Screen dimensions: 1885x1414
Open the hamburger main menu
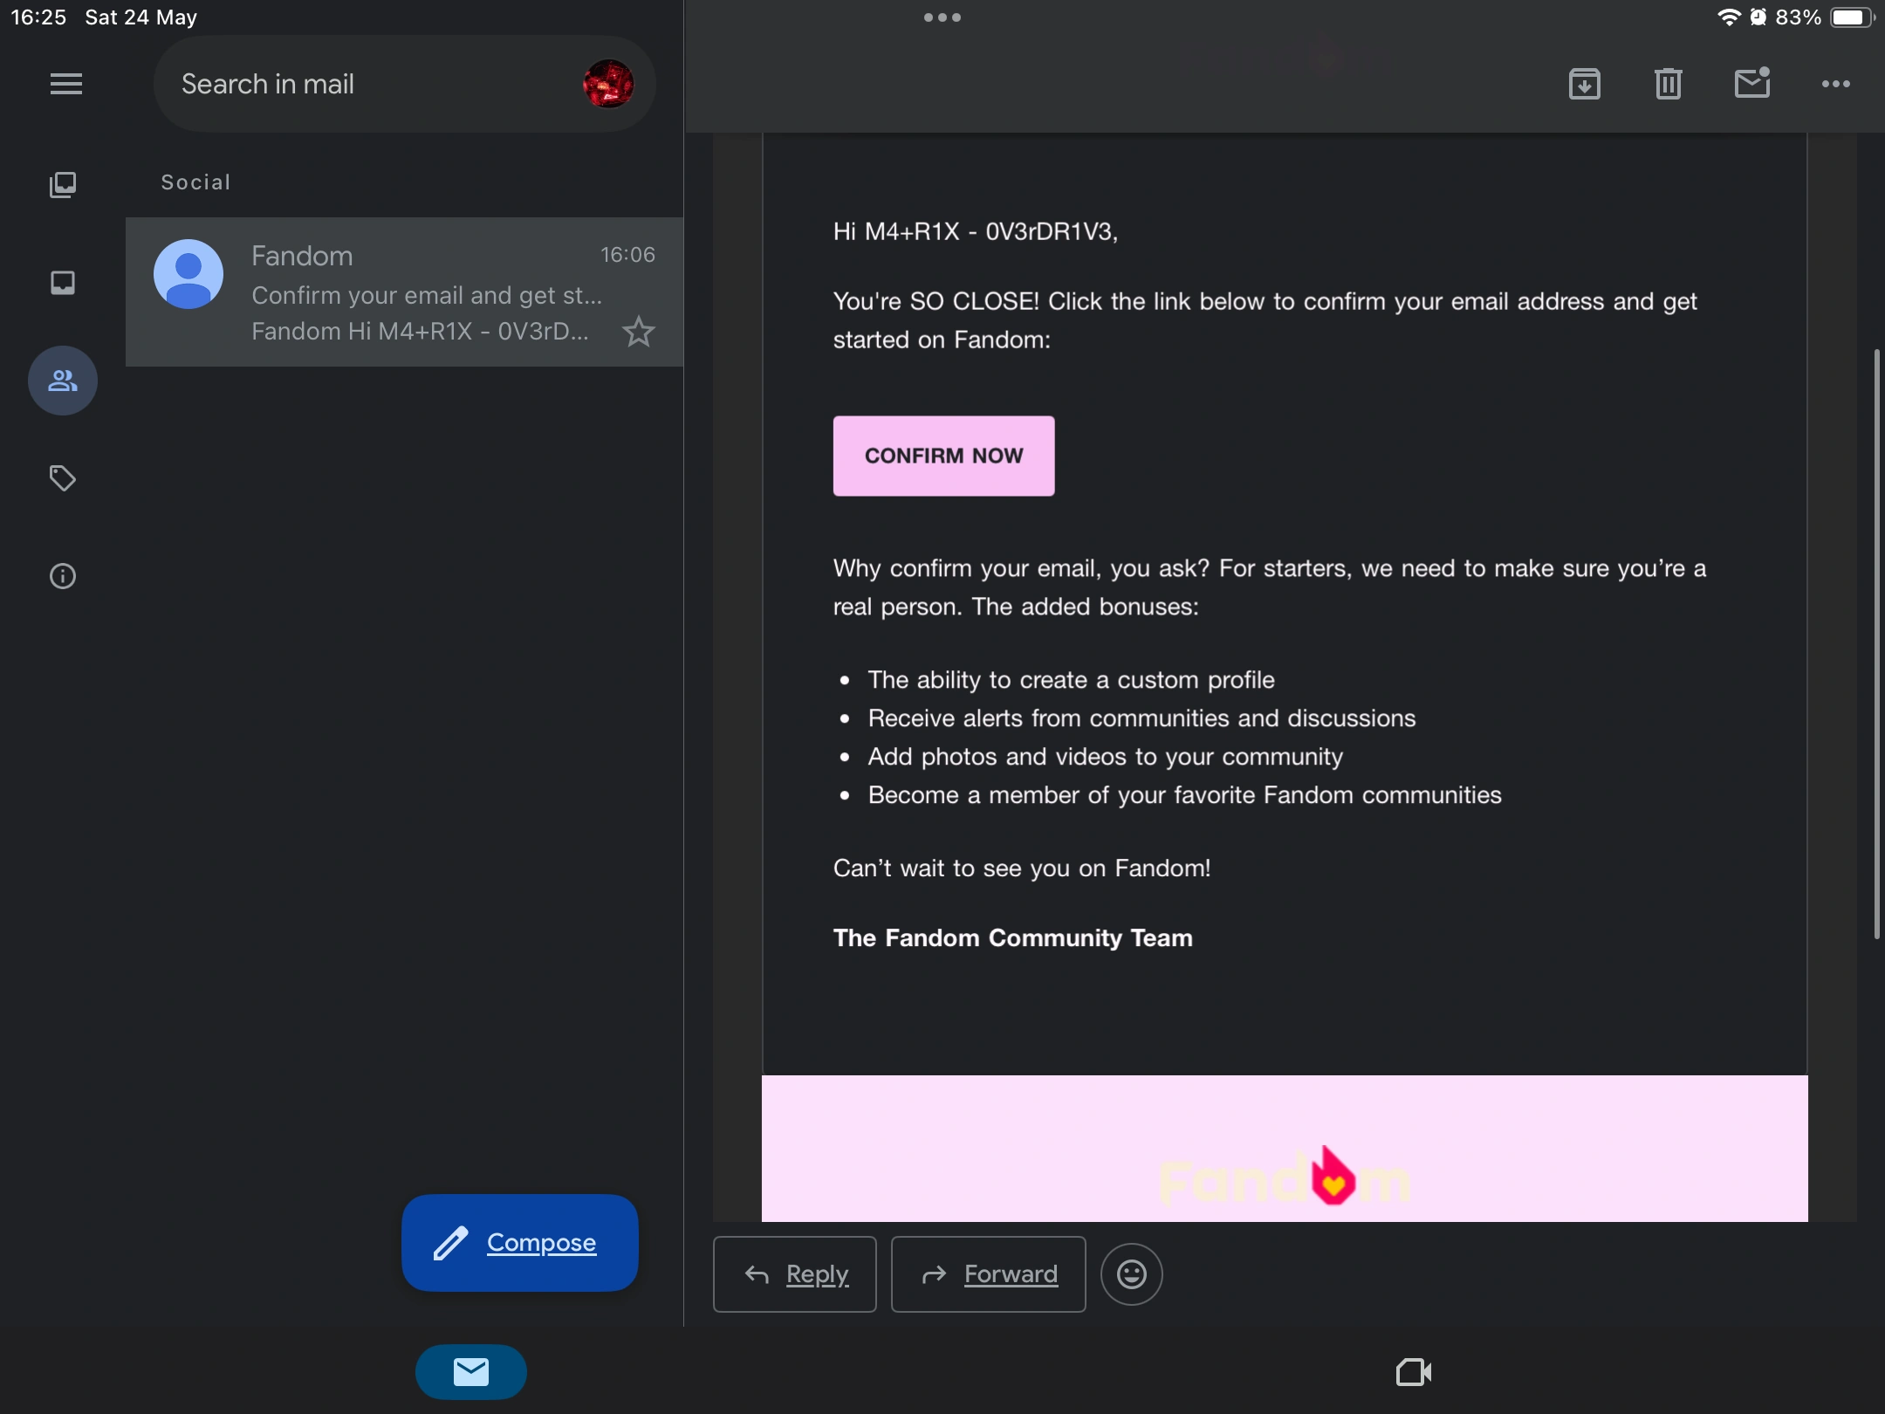click(x=66, y=84)
